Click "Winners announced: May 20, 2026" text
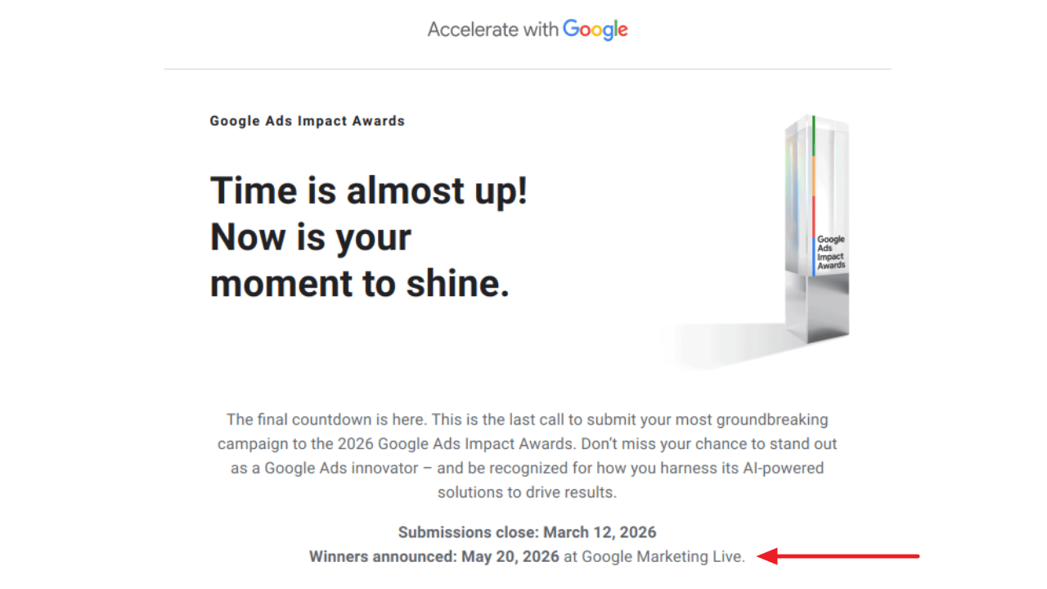Screen dimensions: 1047x589 click(434, 557)
